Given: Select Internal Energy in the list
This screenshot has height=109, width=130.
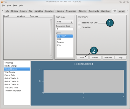Looking at the screenshot, I should click(17, 69).
